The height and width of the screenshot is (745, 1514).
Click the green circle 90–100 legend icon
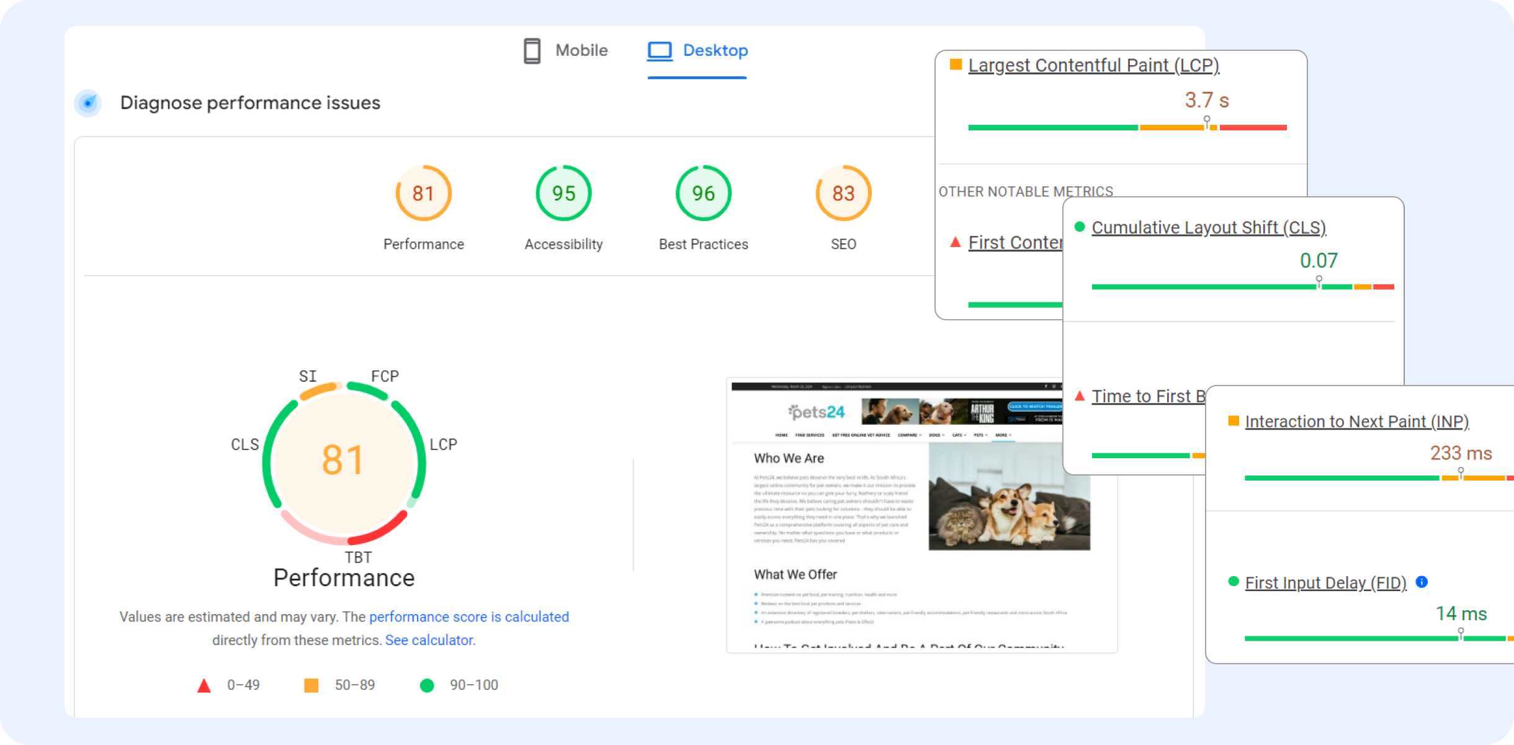point(427,685)
